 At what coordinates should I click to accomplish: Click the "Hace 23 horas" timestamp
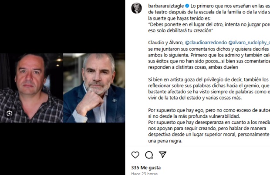[144, 173]
